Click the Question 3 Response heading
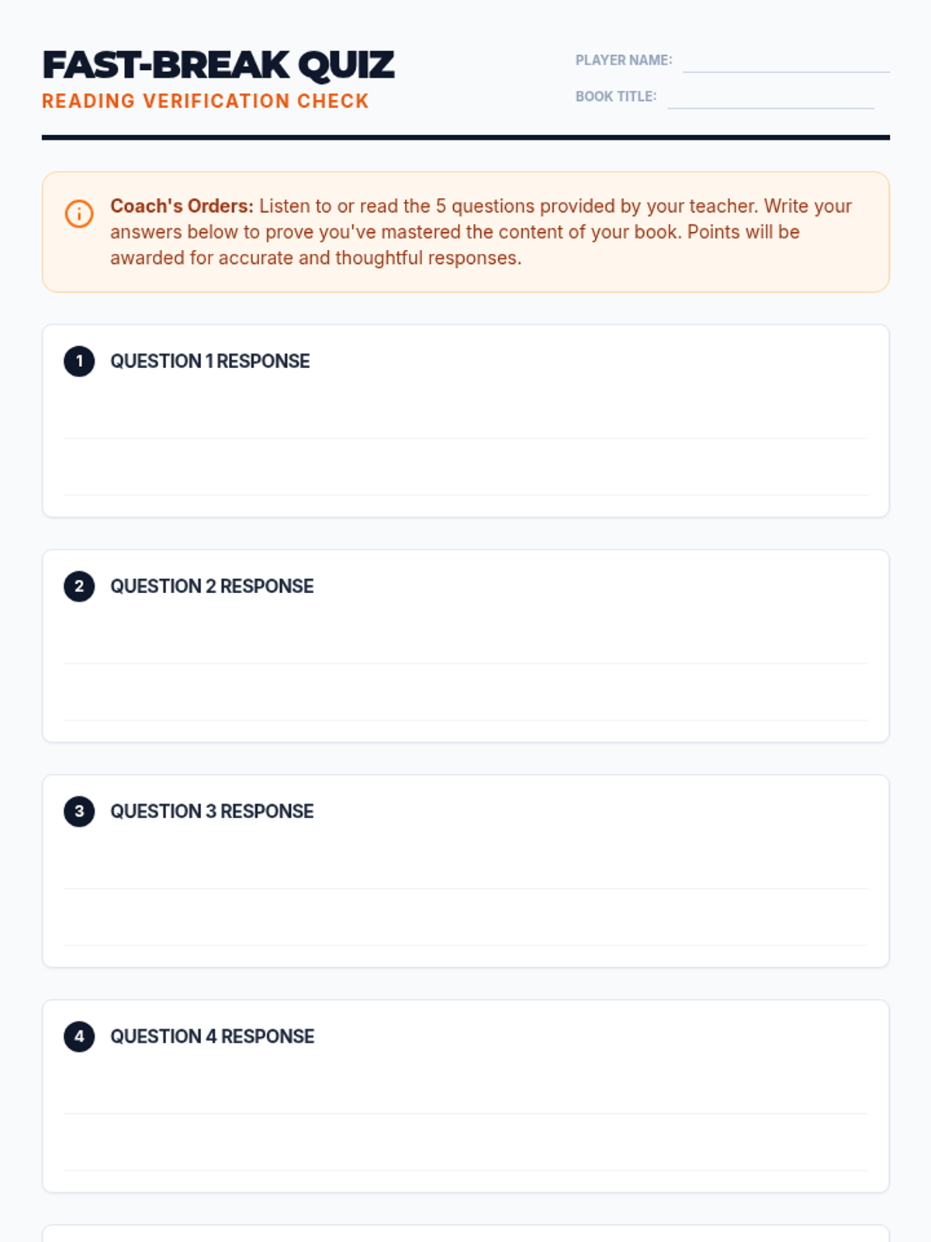The width and height of the screenshot is (931, 1242). [212, 811]
